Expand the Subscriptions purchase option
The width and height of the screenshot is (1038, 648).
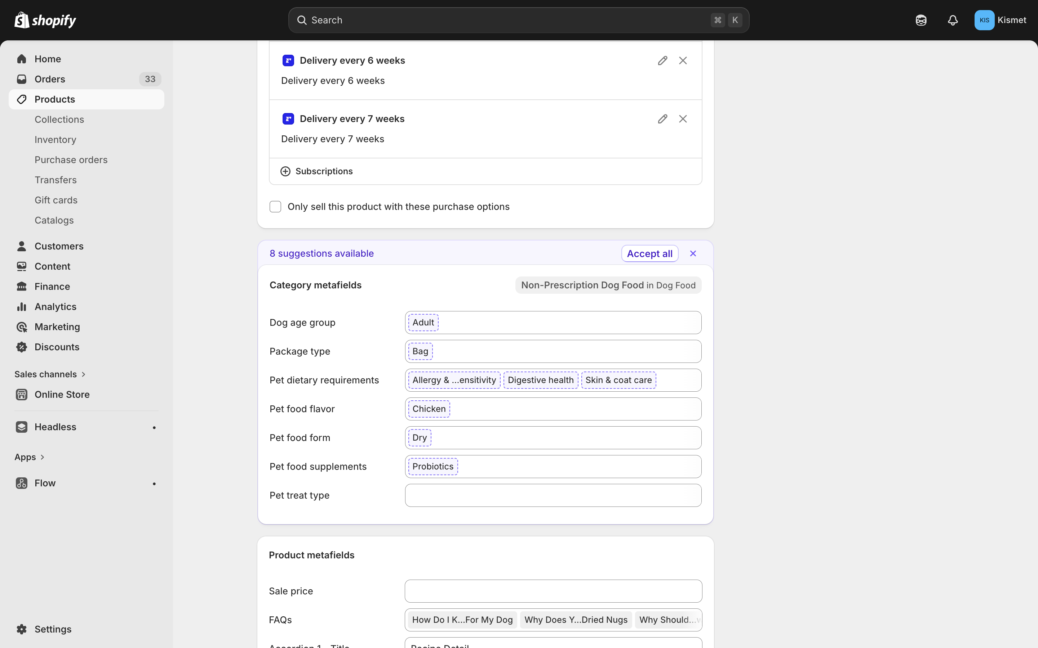[x=316, y=171]
